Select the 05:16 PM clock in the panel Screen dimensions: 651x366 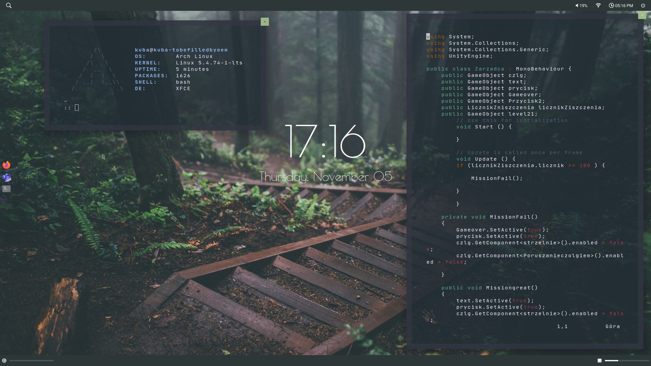[x=624, y=5]
